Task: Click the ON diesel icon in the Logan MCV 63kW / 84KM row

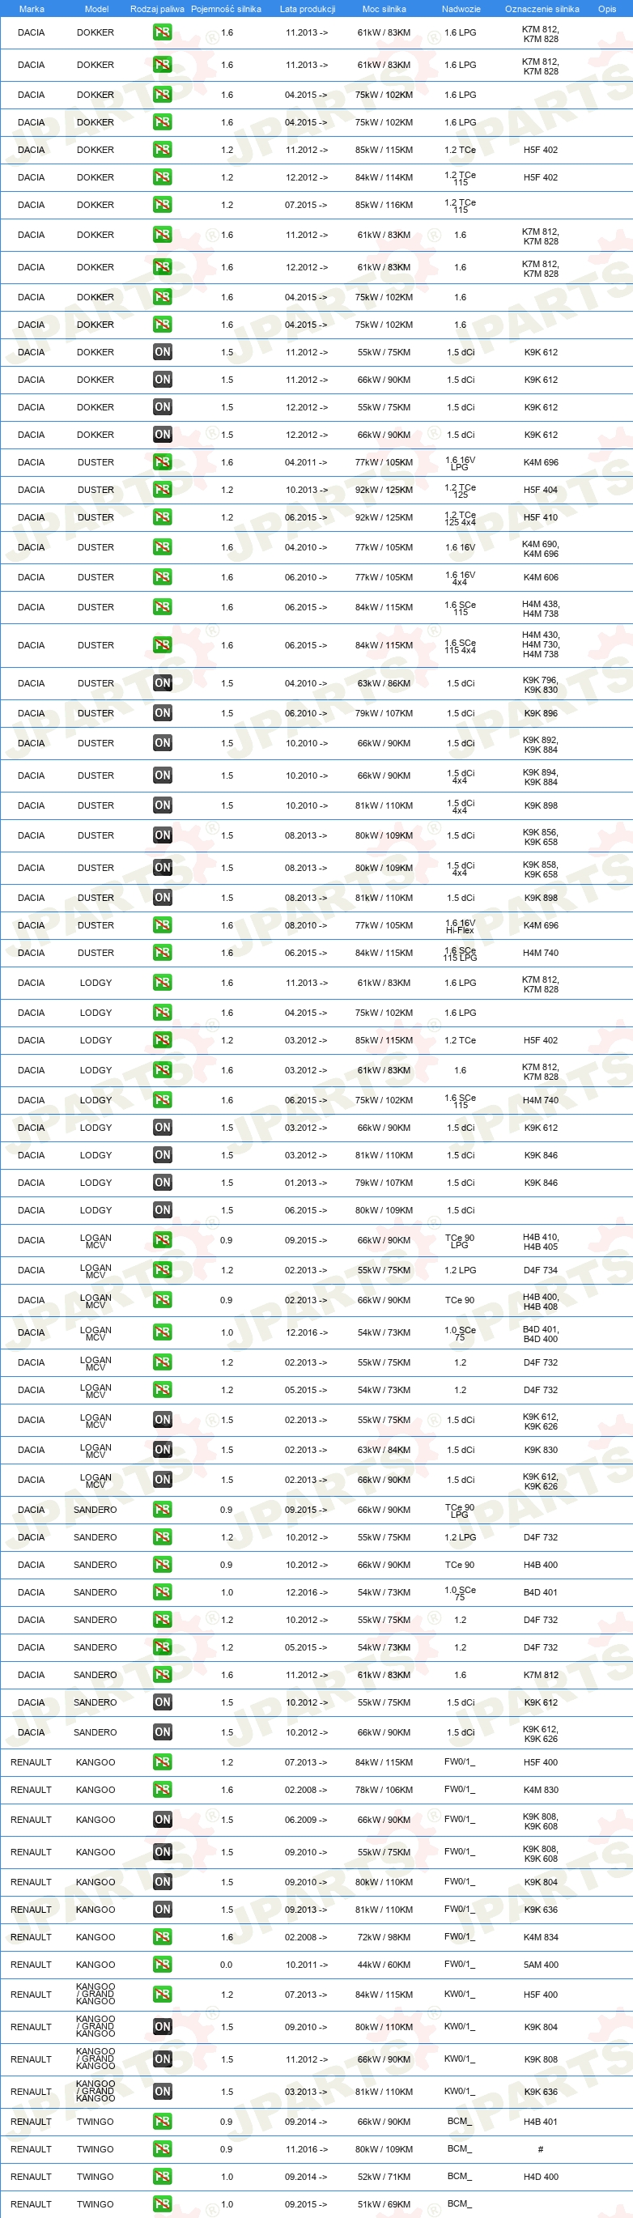Action: tap(162, 1450)
